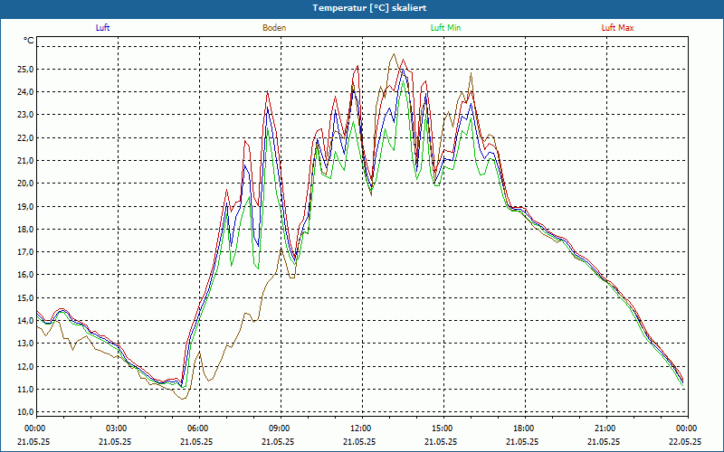The width and height of the screenshot is (724, 452).
Task: Click the 18:00 time axis label
Action: pyautogui.click(x=525, y=428)
